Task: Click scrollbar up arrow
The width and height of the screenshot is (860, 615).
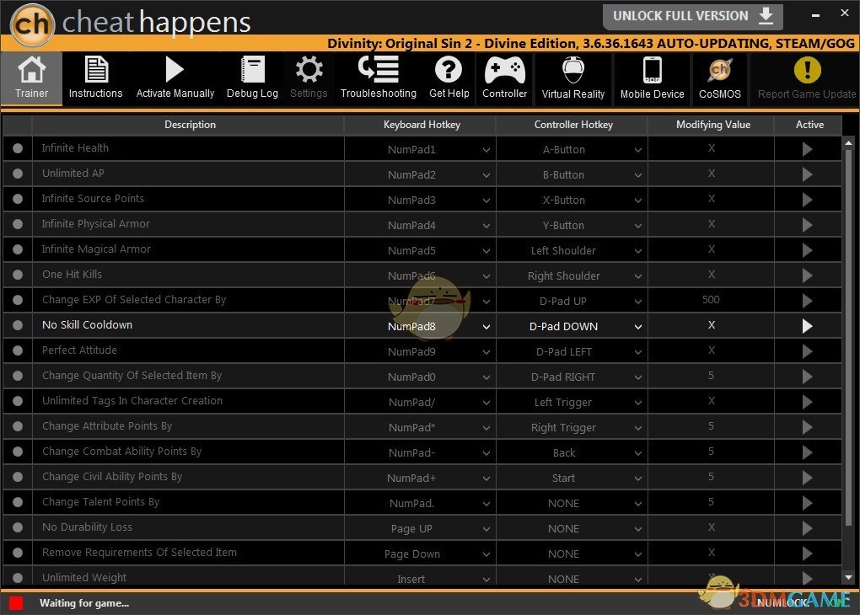Action: pos(848,142)
